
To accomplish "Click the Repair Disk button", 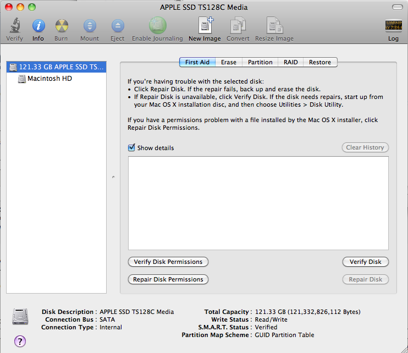I will (x=365, y=279).
